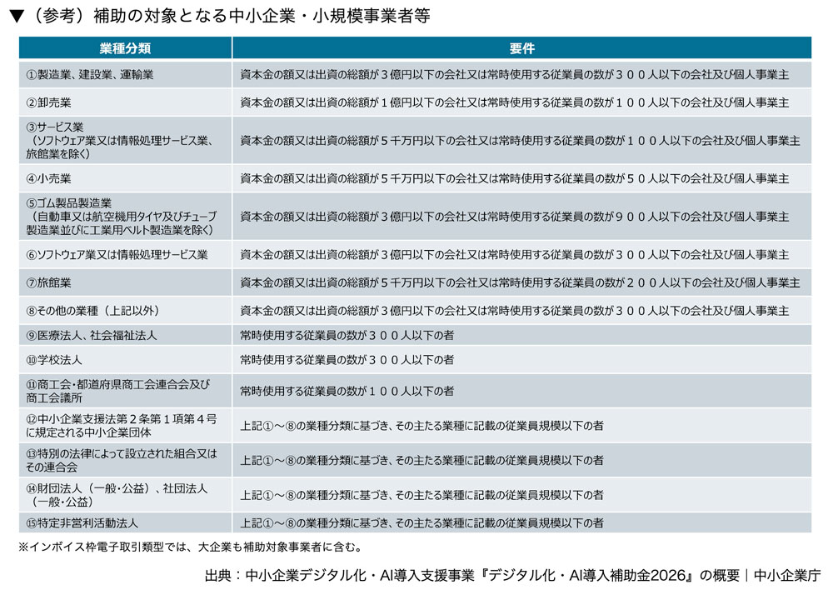This screenshot has width=833, height=590.
Task: Click the requirement text for ゴム製品製造業 row
Action: click(514, 217)
